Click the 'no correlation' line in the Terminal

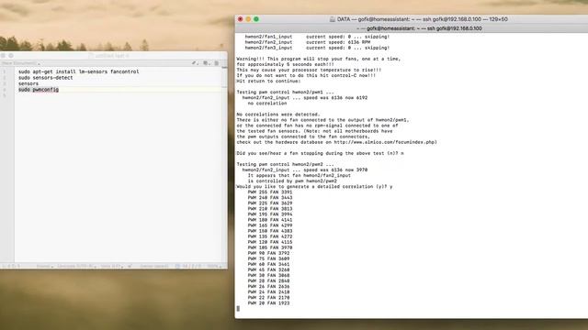pyautogui.click(x=267, y=104)
